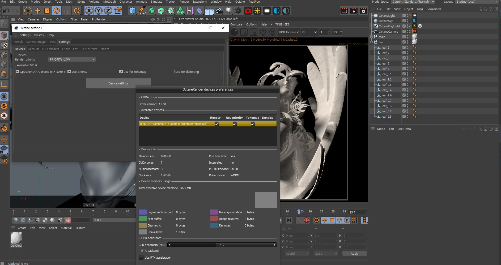Click the coordinate system globe icon
This screenshot has width=501, height=265.
pos(118,11)
